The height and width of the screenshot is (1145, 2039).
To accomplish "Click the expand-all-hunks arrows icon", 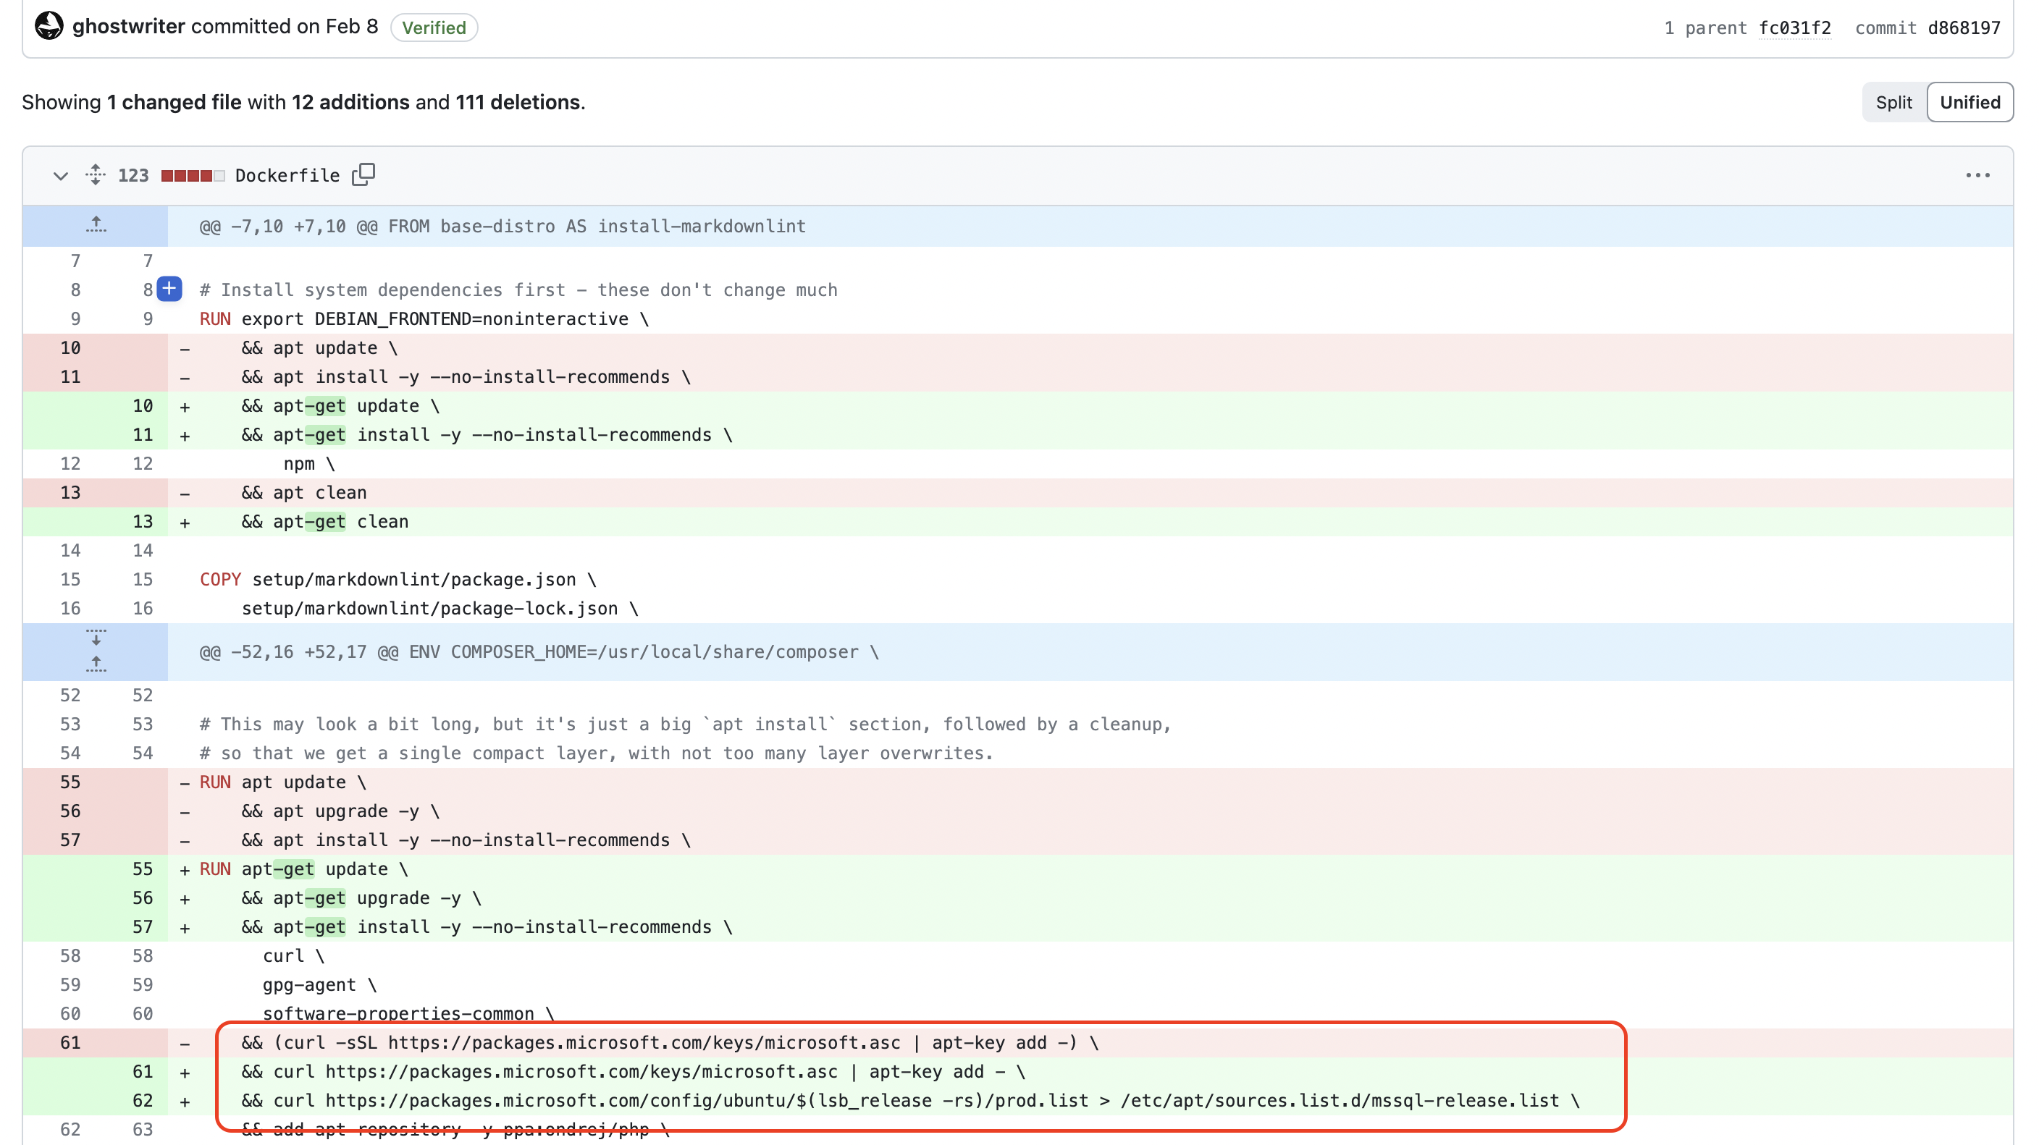I will 95,175.
